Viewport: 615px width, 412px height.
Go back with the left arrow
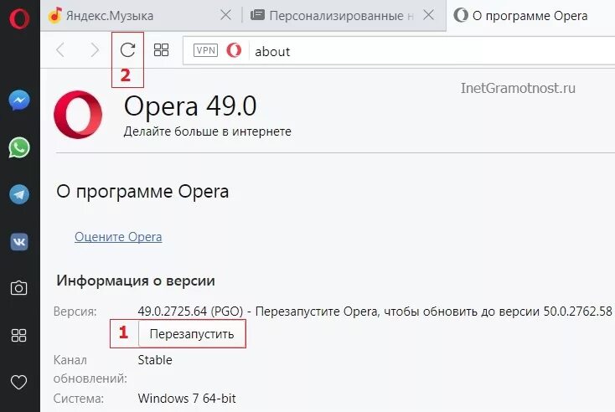click(60, 50)
